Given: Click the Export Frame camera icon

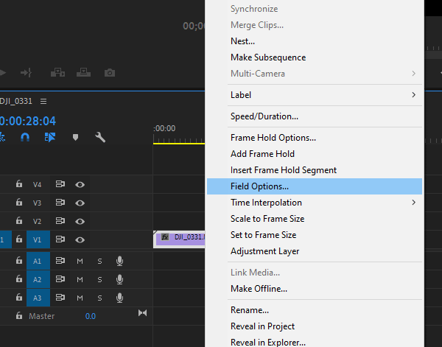Looking at the screenshot, I should coord(110,73).
